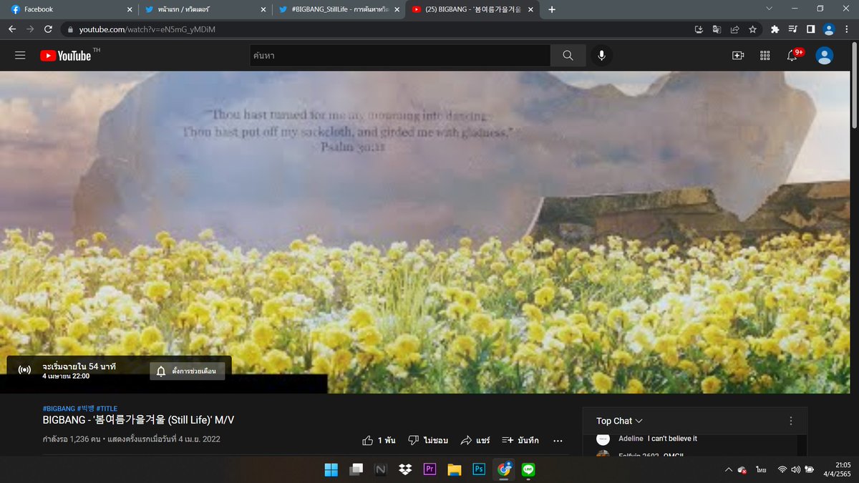Image resolution: width=859 pixels, height=483 pixels.
Task: Click the YouTube search box
Action: click(400, 55)
